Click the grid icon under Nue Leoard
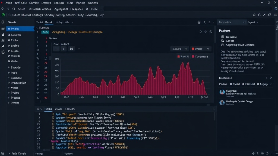The image size is (278, 156). [x=71, y=49]
